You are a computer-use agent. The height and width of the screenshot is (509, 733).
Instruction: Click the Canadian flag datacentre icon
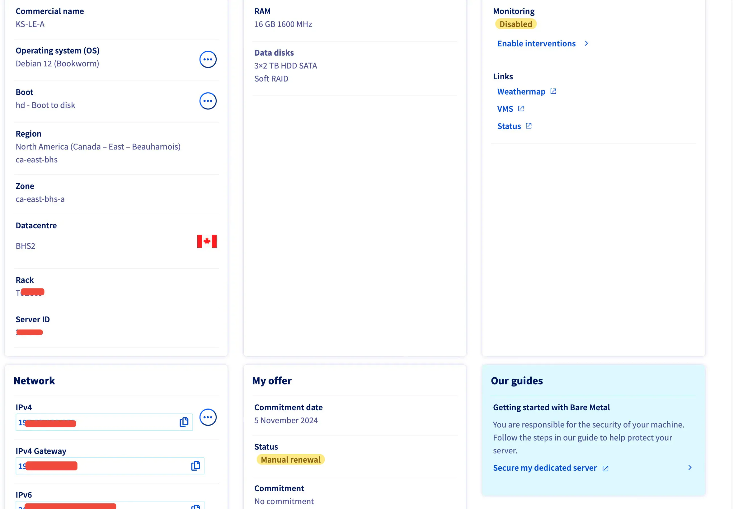click(207, 241)
